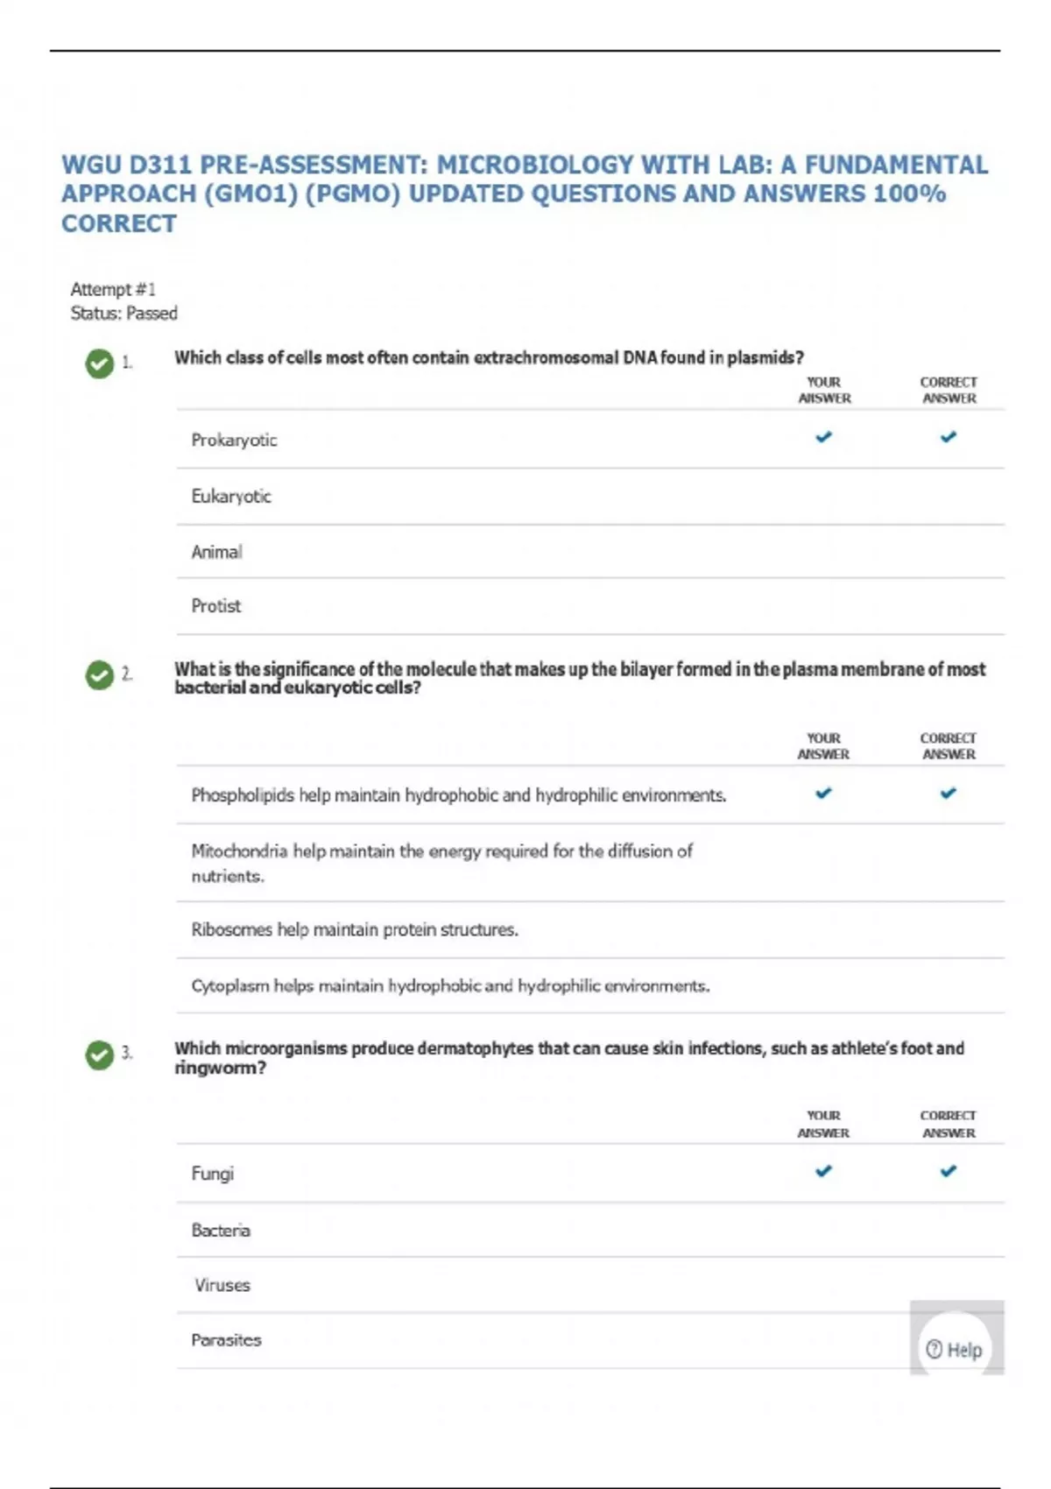Viewport: 1051px width, 1489px height.
Task: Select the Animal answer option
Action: tap(216, 553)
